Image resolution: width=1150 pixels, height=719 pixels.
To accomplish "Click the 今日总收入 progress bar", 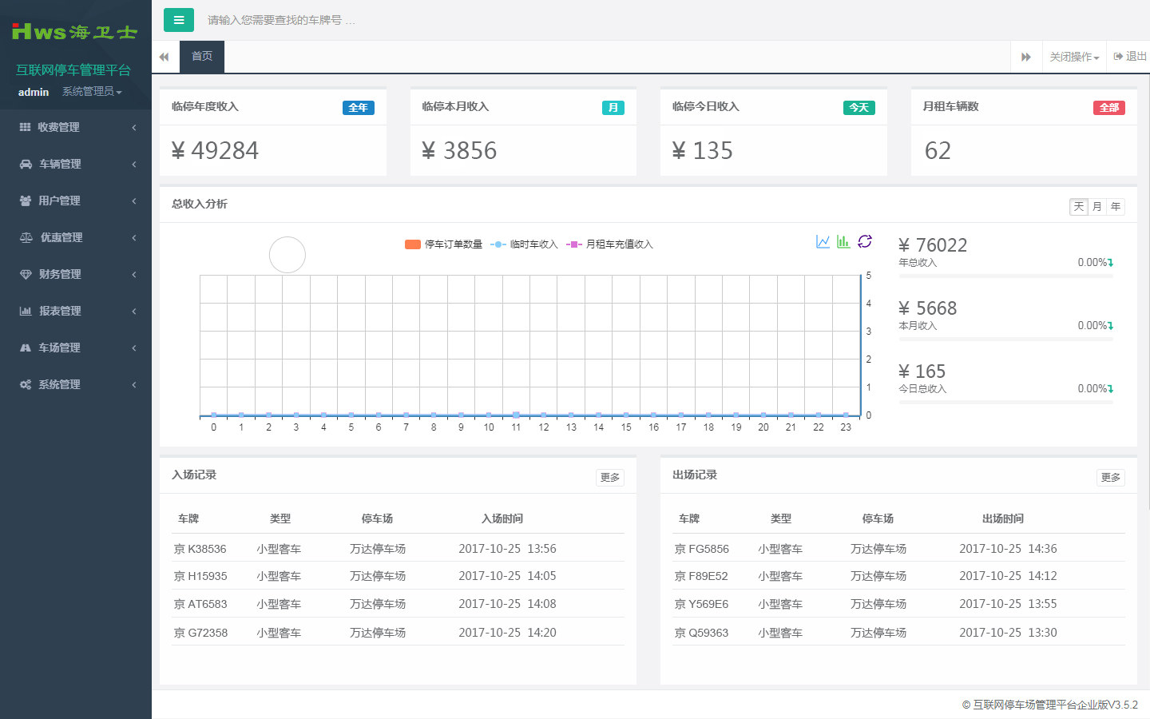I will click(1005, 402).
